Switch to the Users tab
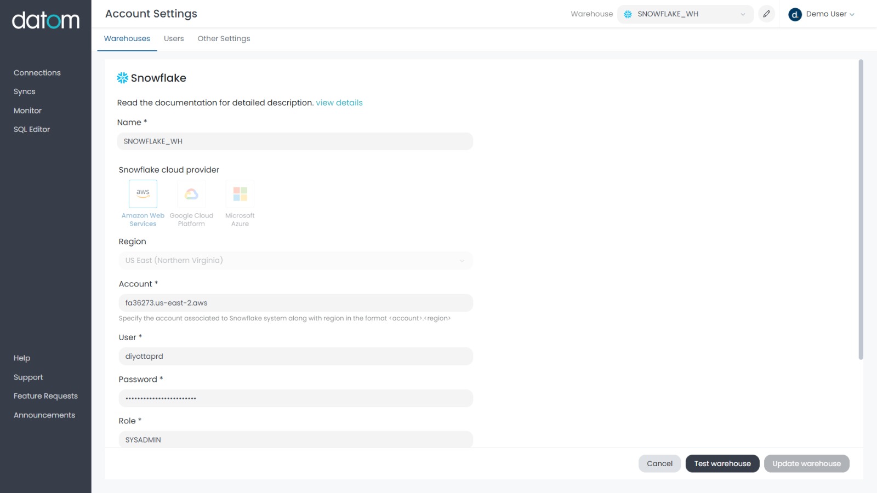 (174, 39)
